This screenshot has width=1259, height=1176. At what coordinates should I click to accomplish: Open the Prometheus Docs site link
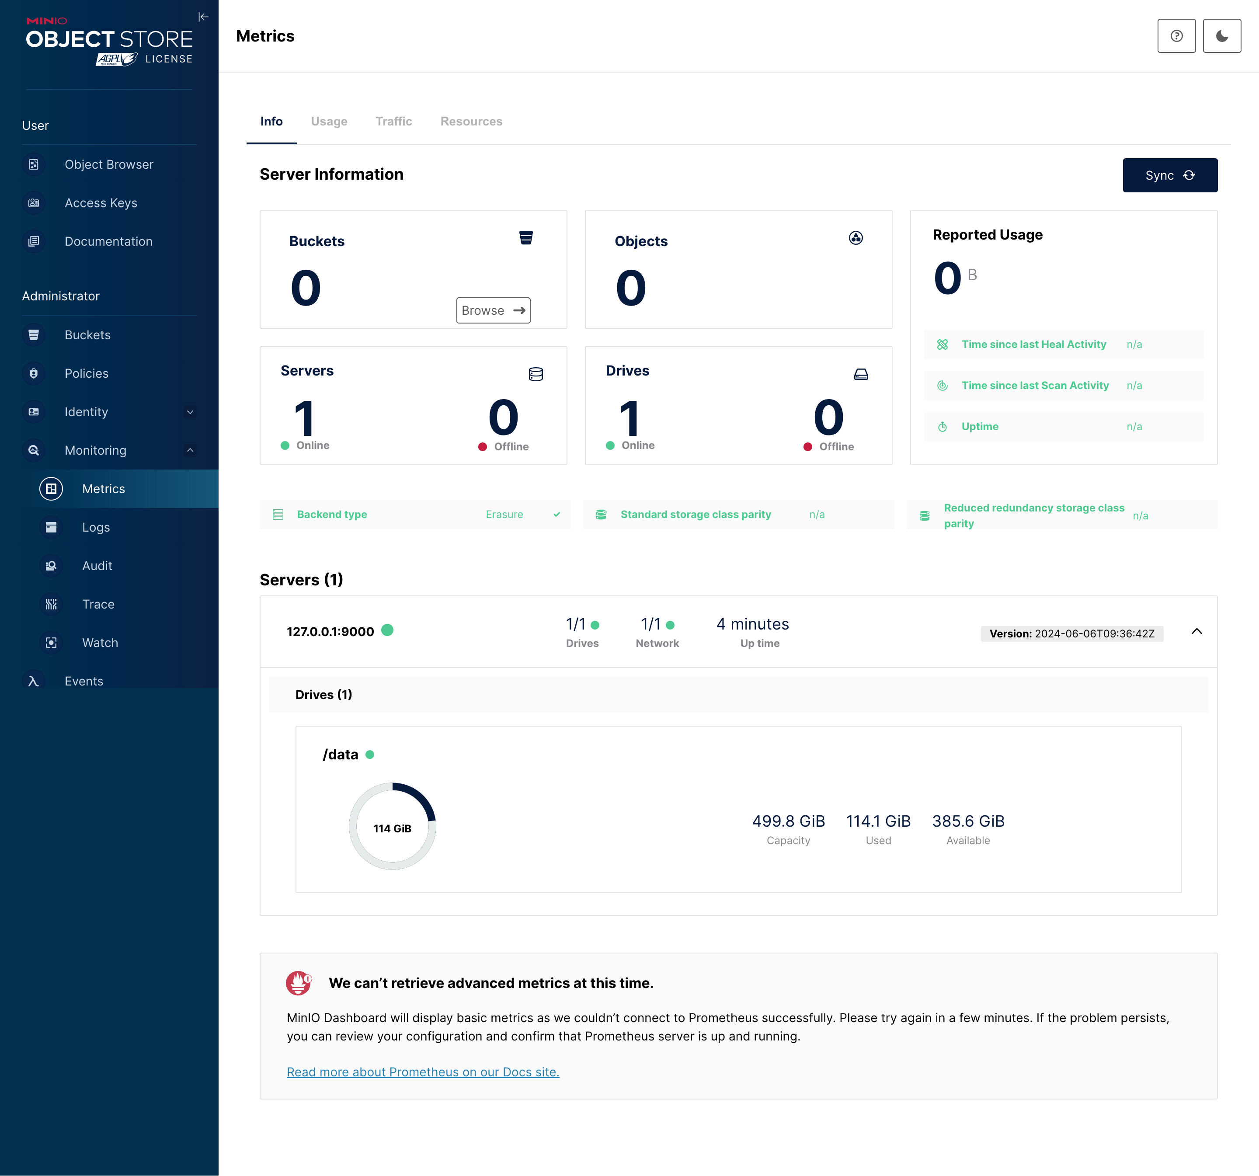(422, 1072)
